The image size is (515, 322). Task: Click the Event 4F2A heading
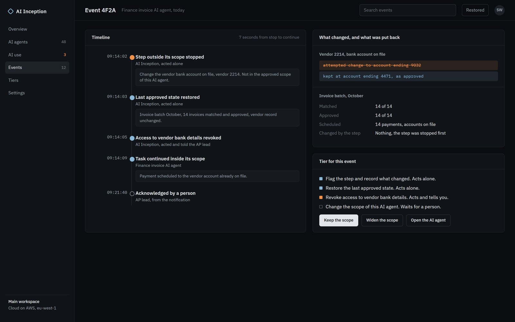tap(100, 10)
